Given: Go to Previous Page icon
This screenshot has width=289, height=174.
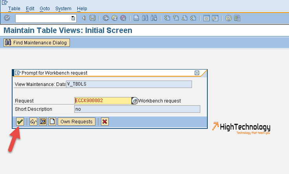Looking at the screenshot, I should coord(176,18).
